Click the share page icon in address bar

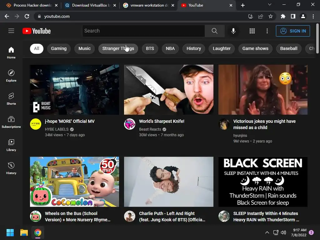click(260, 16)
